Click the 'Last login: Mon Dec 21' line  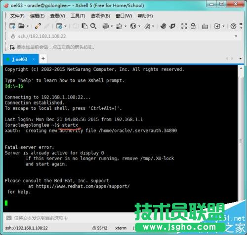coord(74,119)
